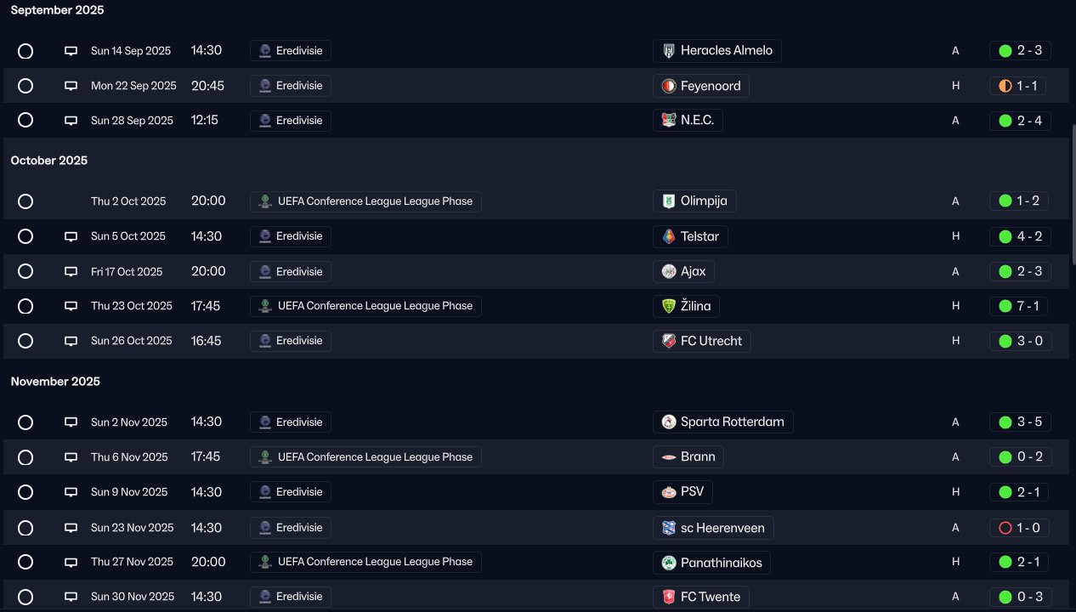Click the UEFA Conference League tag for Brann match
1076x612 pixels.
coord(365,457)
